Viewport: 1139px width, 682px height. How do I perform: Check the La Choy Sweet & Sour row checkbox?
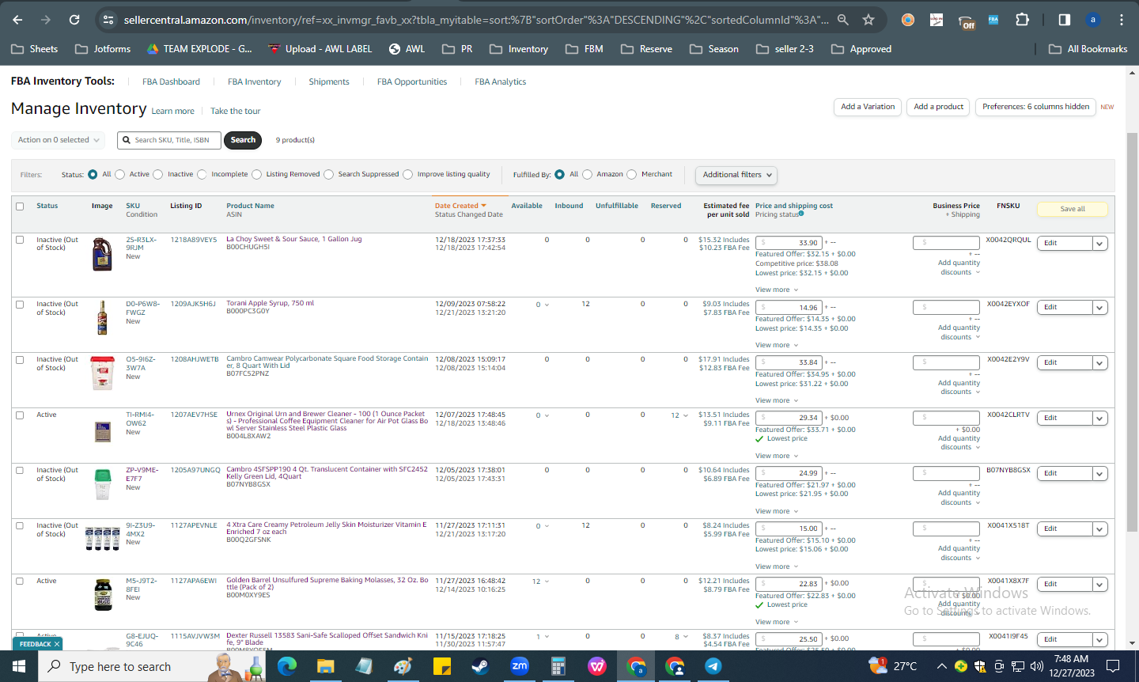coord(20,240)
